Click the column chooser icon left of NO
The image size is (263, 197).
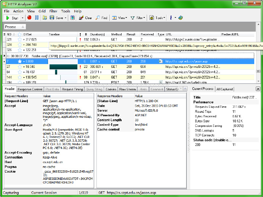tap(4, 34)
